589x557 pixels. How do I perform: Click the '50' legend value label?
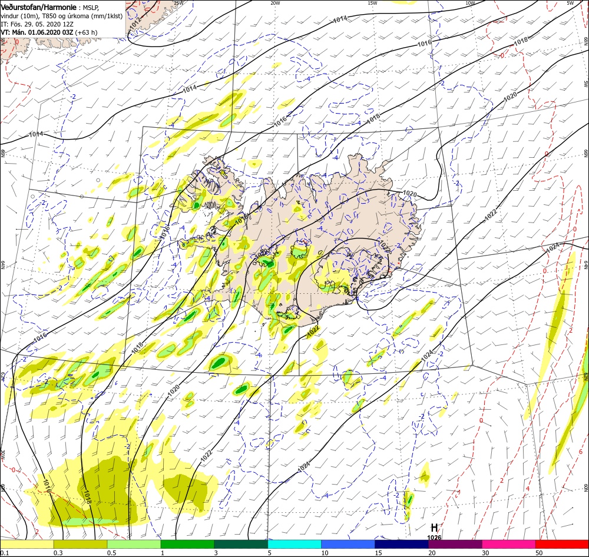(x=539, y=553)
